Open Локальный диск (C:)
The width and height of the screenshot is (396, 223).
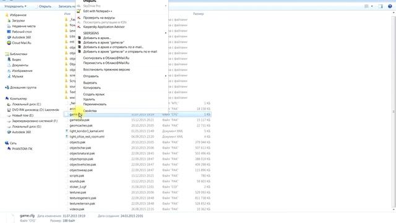coord(26,104)
